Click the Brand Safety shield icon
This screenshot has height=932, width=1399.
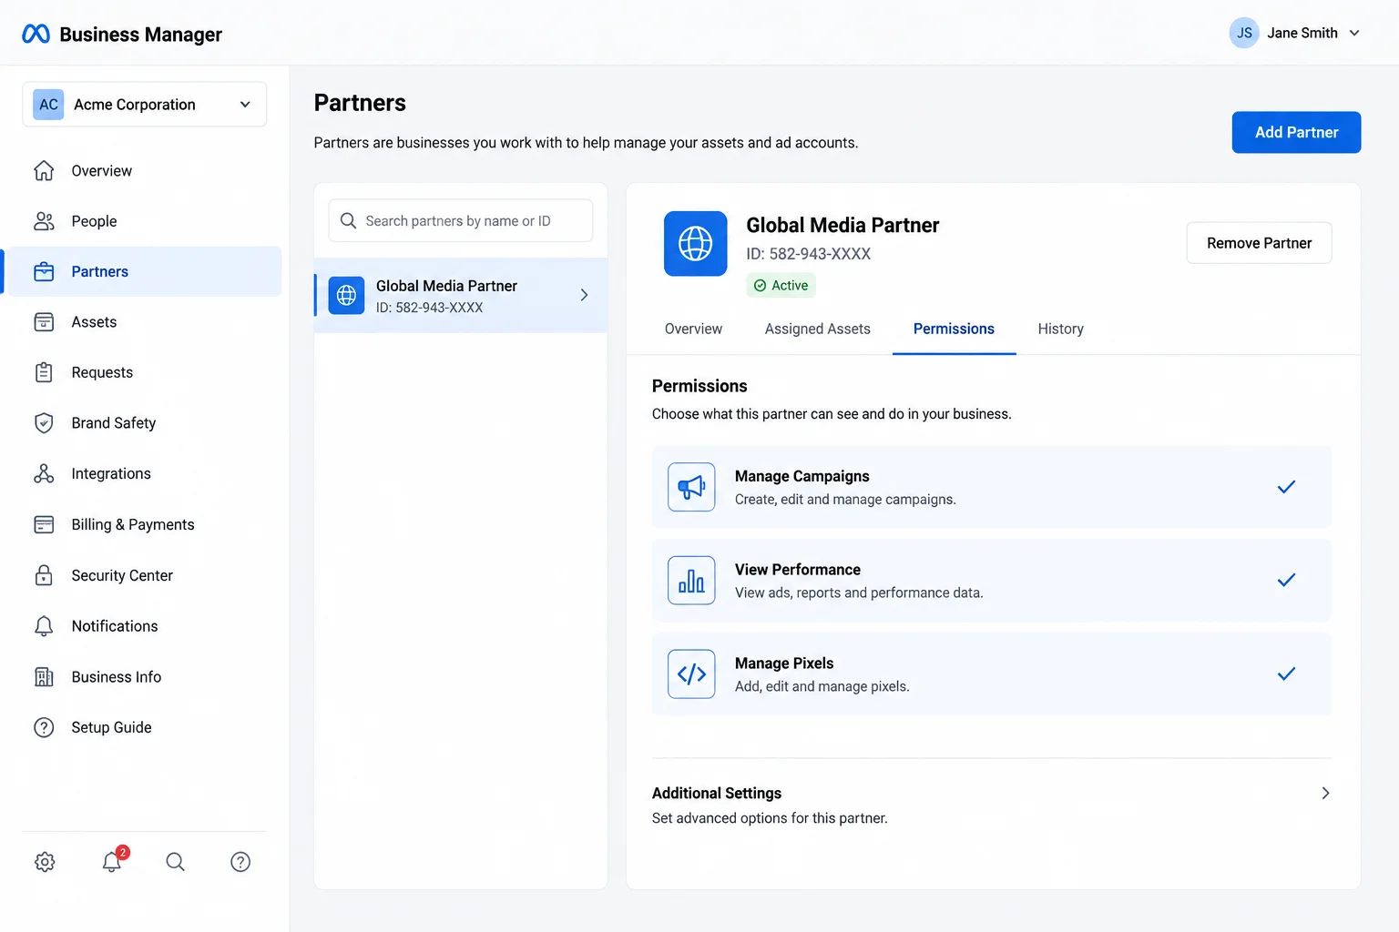pyautogui.click(x=44, y=423)
